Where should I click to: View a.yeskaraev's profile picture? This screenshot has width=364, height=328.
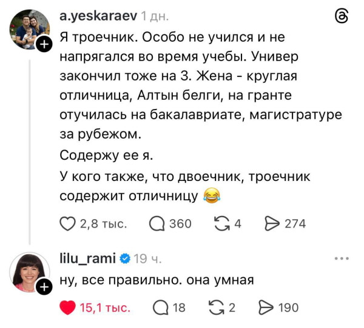pos(29,29)
